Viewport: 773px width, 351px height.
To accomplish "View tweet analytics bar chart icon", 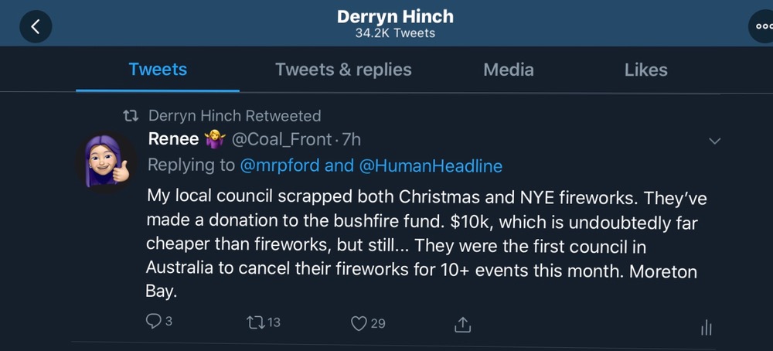I will 705,328.
